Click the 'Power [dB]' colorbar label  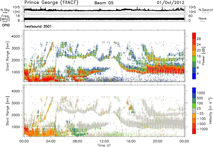[203, 56]
